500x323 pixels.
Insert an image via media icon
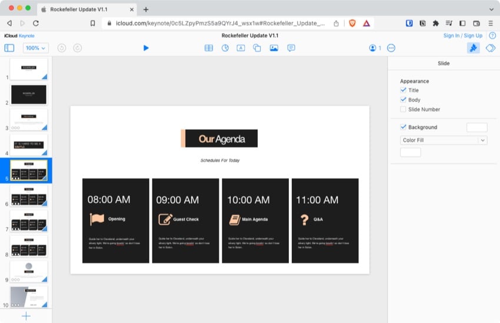coord(274,48)
